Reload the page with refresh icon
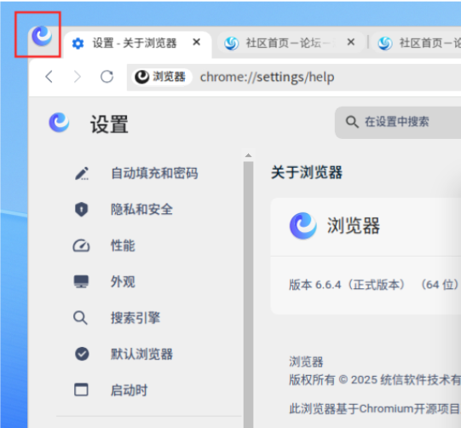 tap(107, 77)
